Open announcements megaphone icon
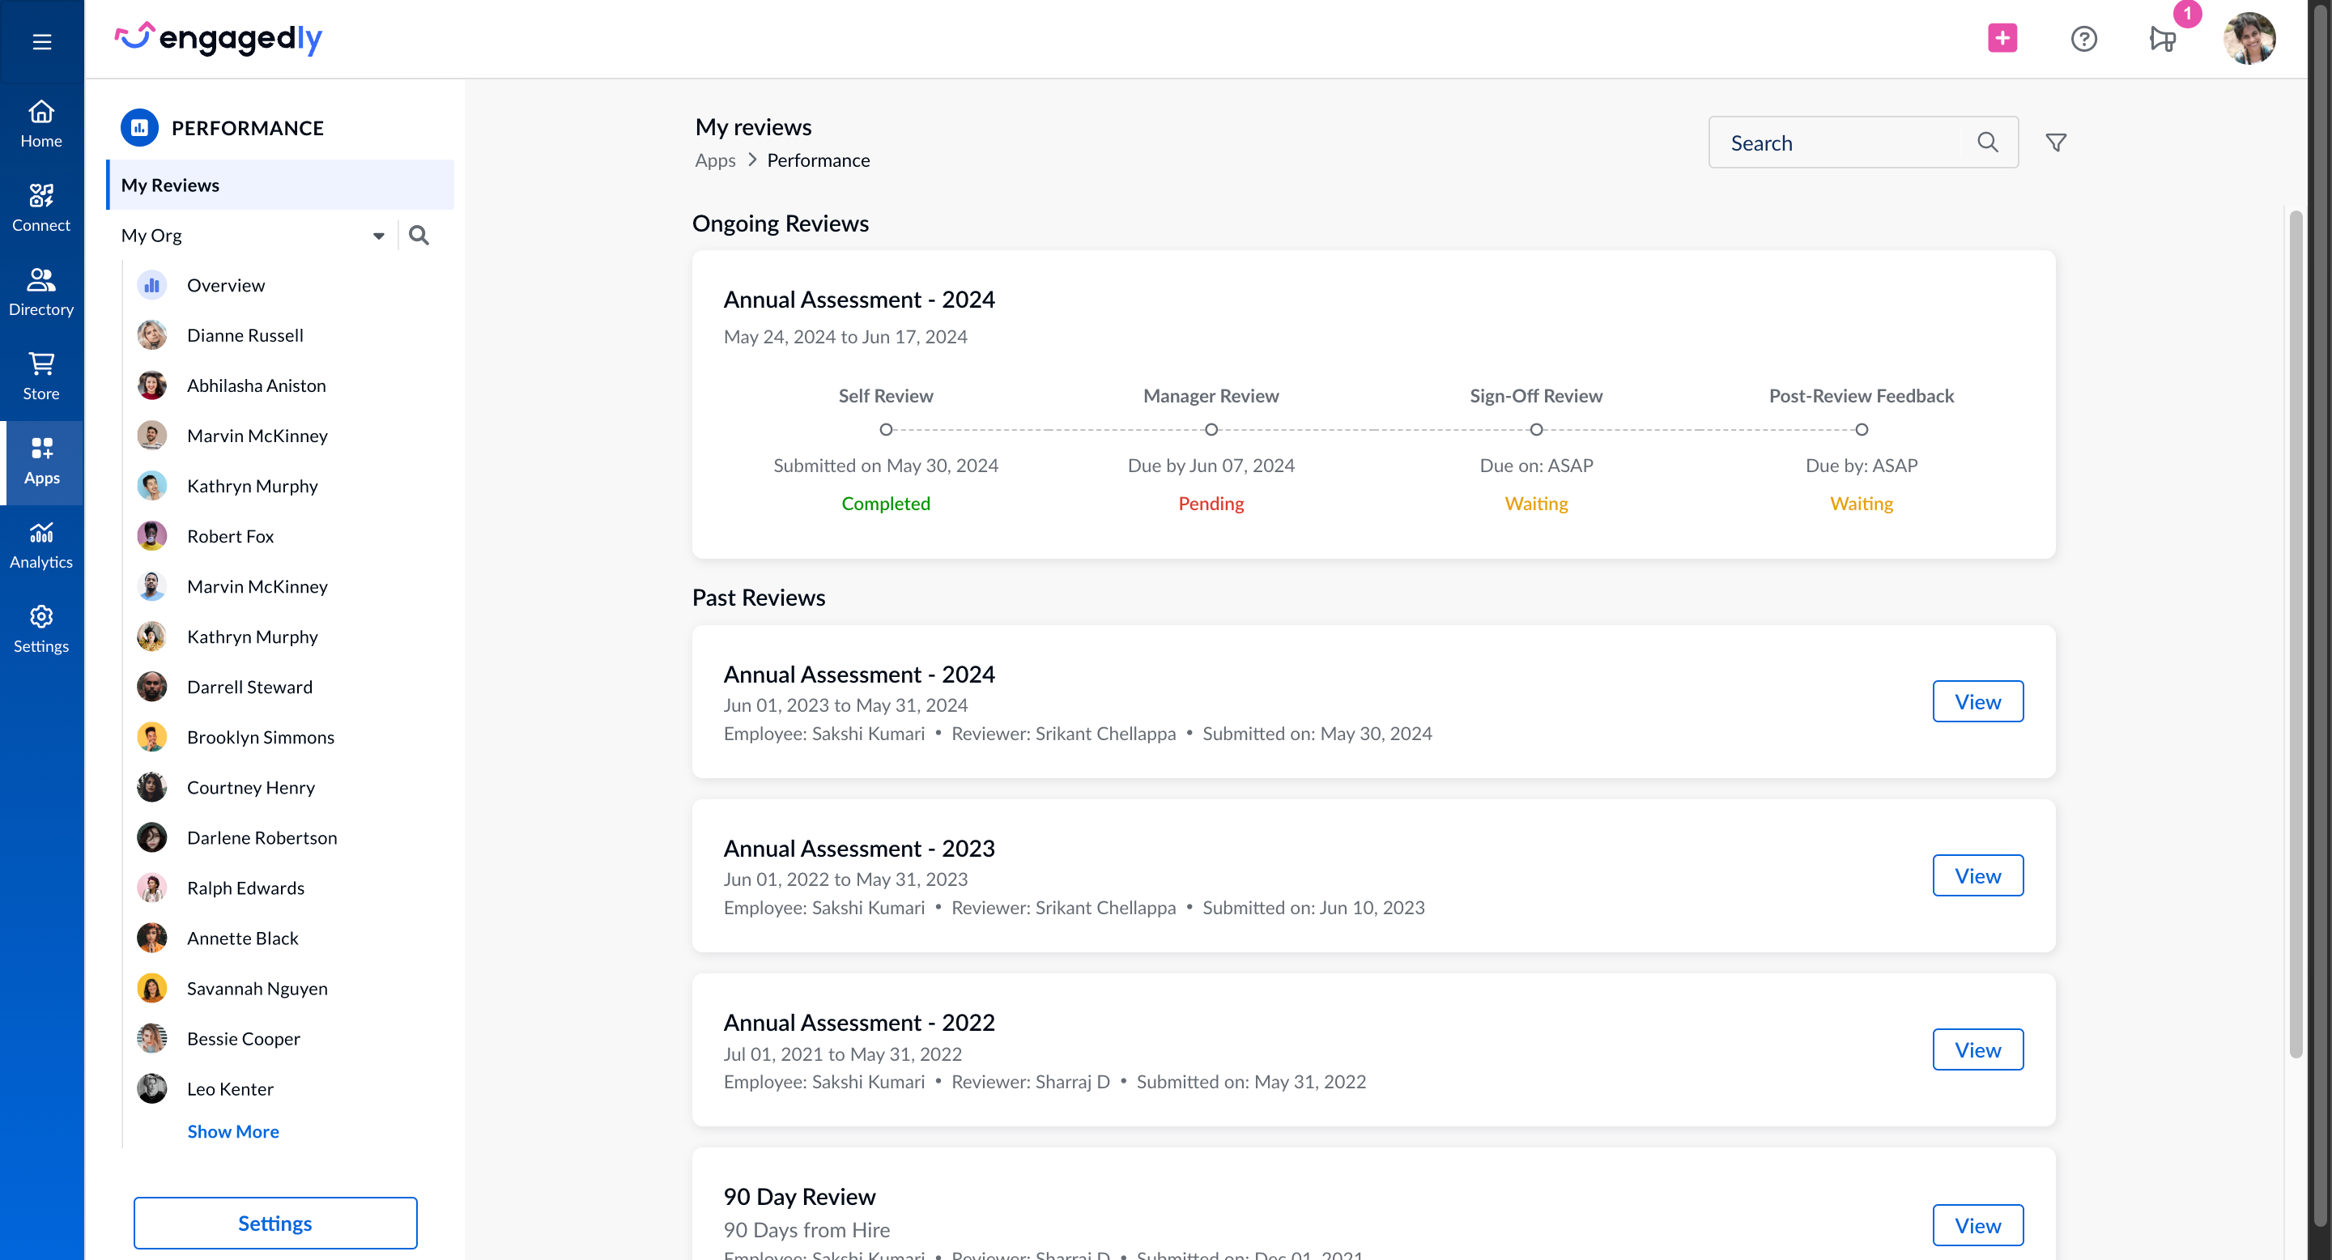 coord(2162,39)
